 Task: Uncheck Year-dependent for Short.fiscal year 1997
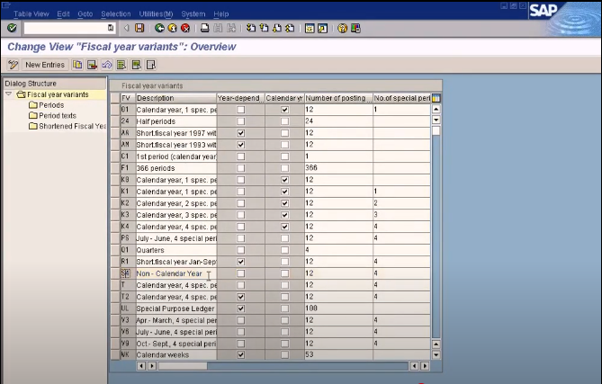[x=241, y=133]
